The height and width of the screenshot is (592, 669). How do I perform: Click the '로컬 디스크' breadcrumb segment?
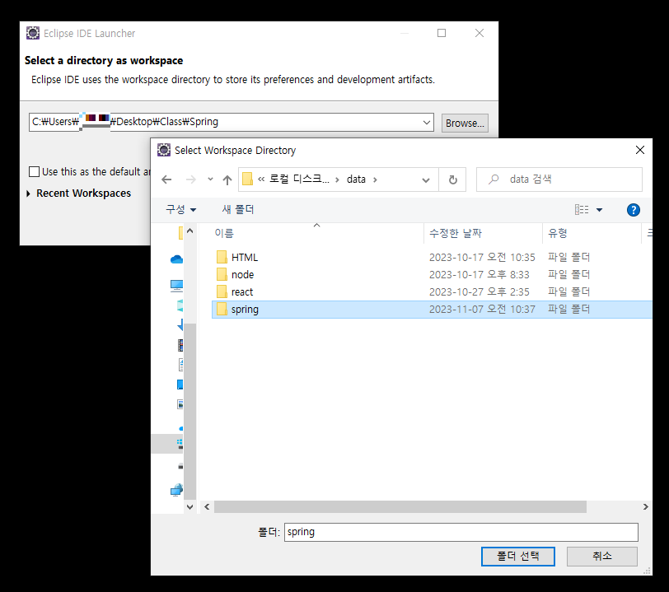coord(299,179)
